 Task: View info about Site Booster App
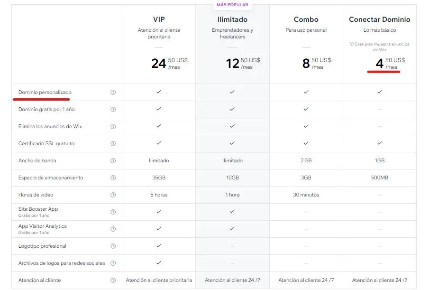[x=113, y=212]
